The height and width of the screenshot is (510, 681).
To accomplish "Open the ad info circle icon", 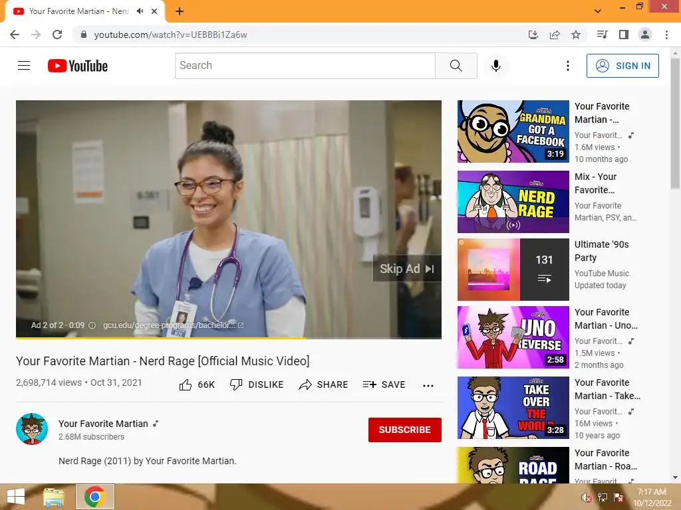I will [x=92, y=325].
